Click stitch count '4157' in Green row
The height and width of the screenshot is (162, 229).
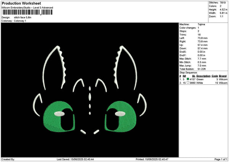coord(192,79)
